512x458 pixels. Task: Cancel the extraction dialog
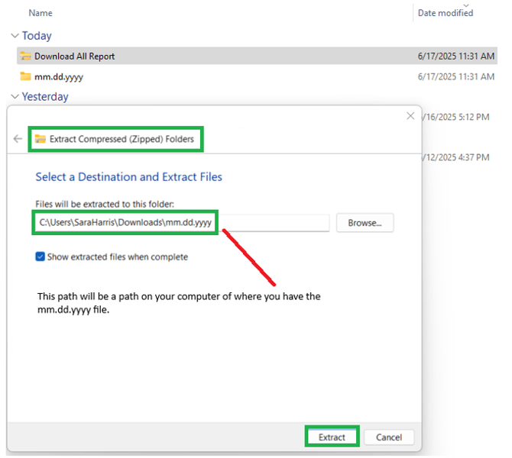pyautogui.click(x=389, y=437)
